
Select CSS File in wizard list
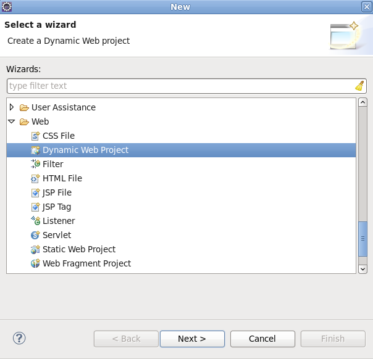click(59, 136)
